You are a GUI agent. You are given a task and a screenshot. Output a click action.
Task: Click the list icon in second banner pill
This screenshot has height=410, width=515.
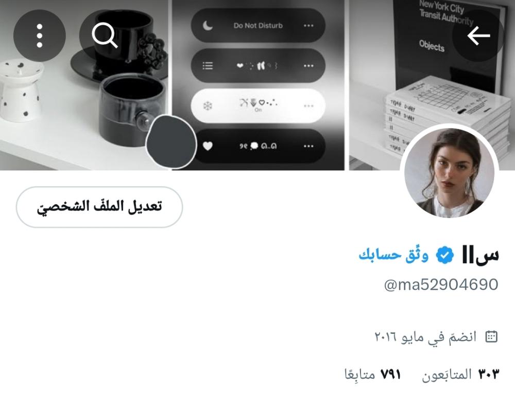[x=208, y=66]
